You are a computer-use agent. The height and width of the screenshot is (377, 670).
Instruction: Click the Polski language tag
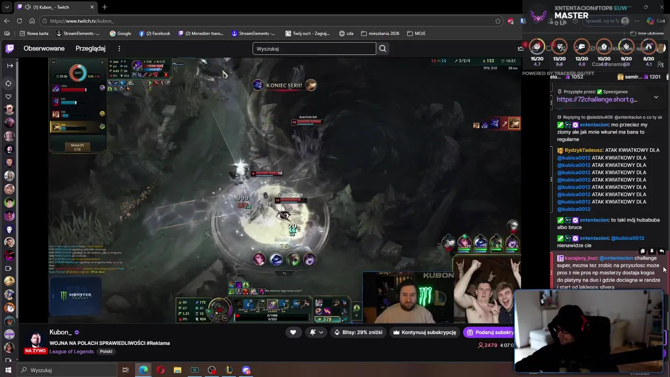pos(106,351)
